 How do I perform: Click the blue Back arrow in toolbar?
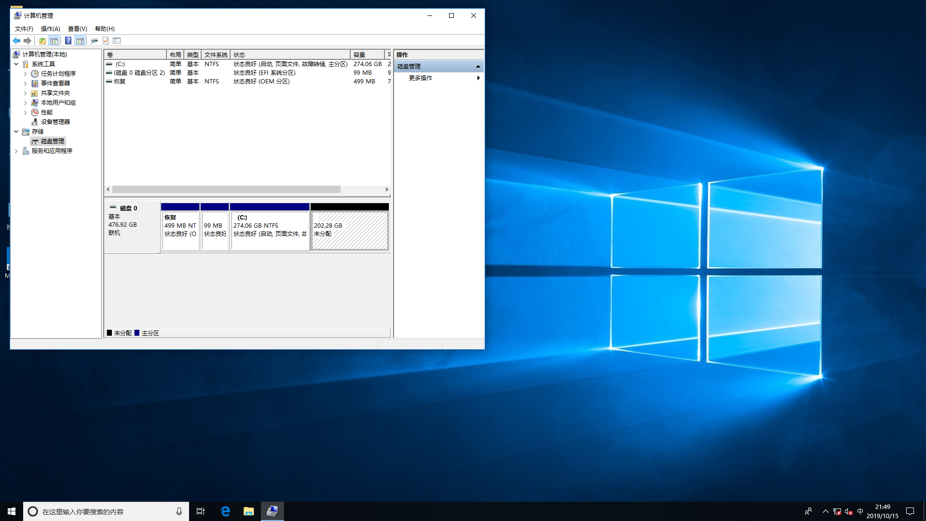point(16,41)
